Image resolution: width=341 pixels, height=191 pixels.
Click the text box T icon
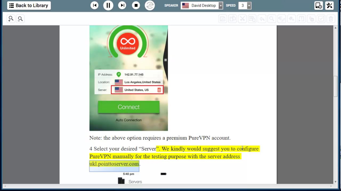point(301,19)
